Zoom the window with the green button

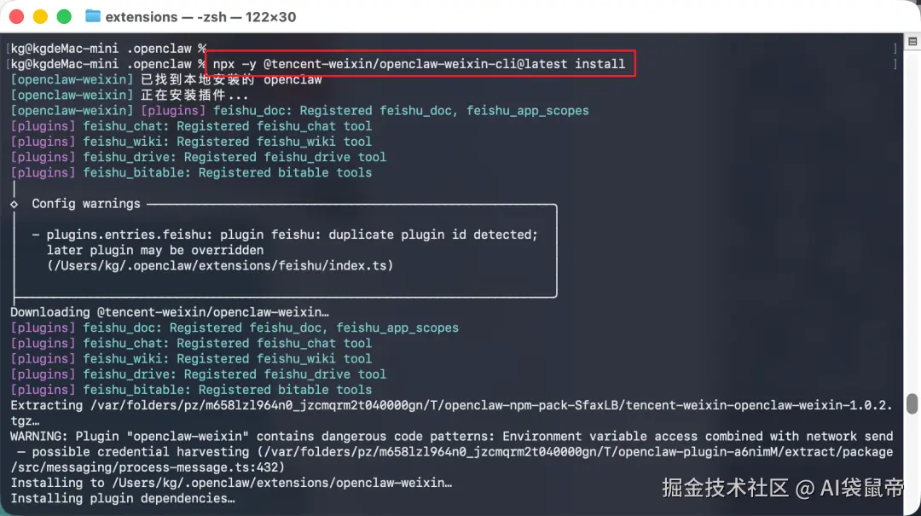[x=64, y=16]
